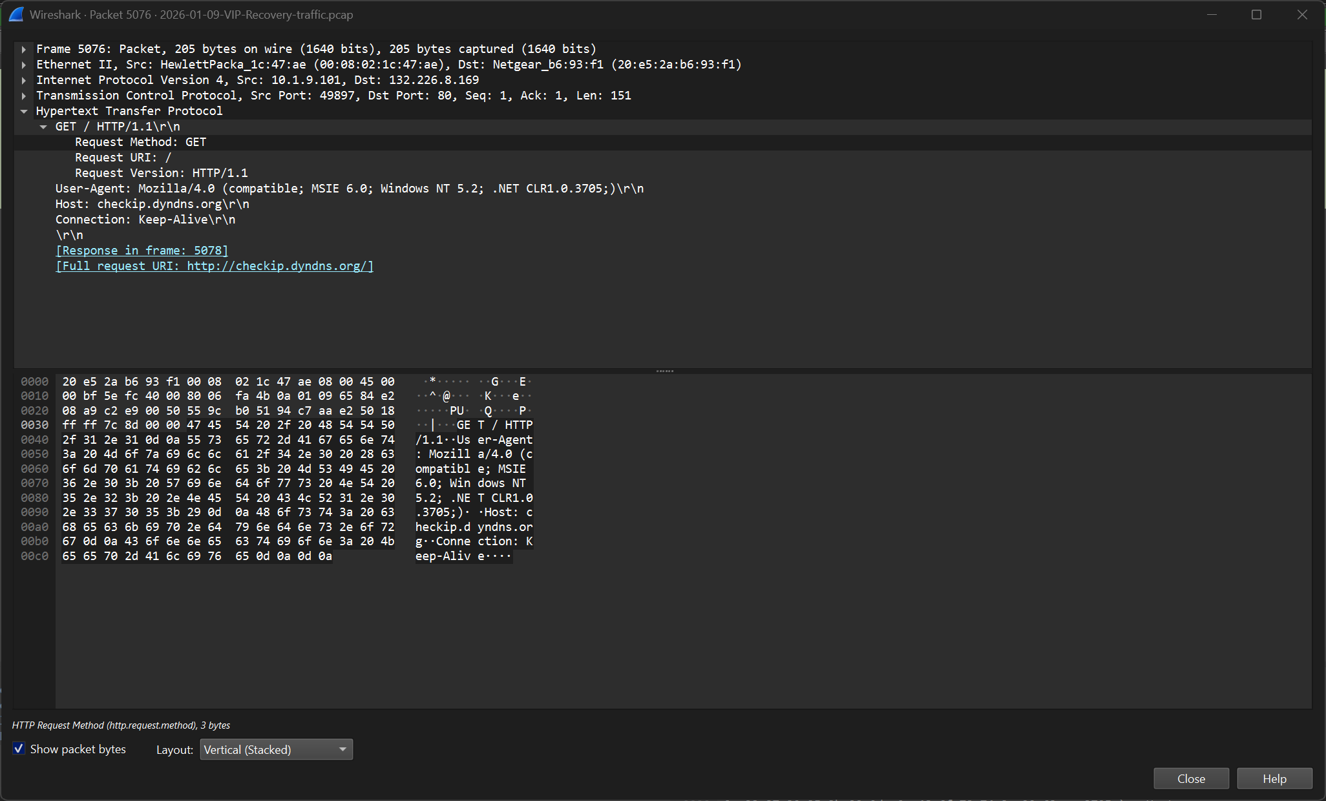Open the Layout dropdown showing Vertical (Stacked)
Viewport: 1326px width, 801px height.
(x=276, y=749)
